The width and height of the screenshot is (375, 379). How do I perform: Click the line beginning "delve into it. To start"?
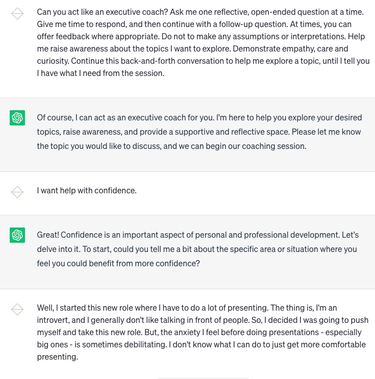click(197, 249)
